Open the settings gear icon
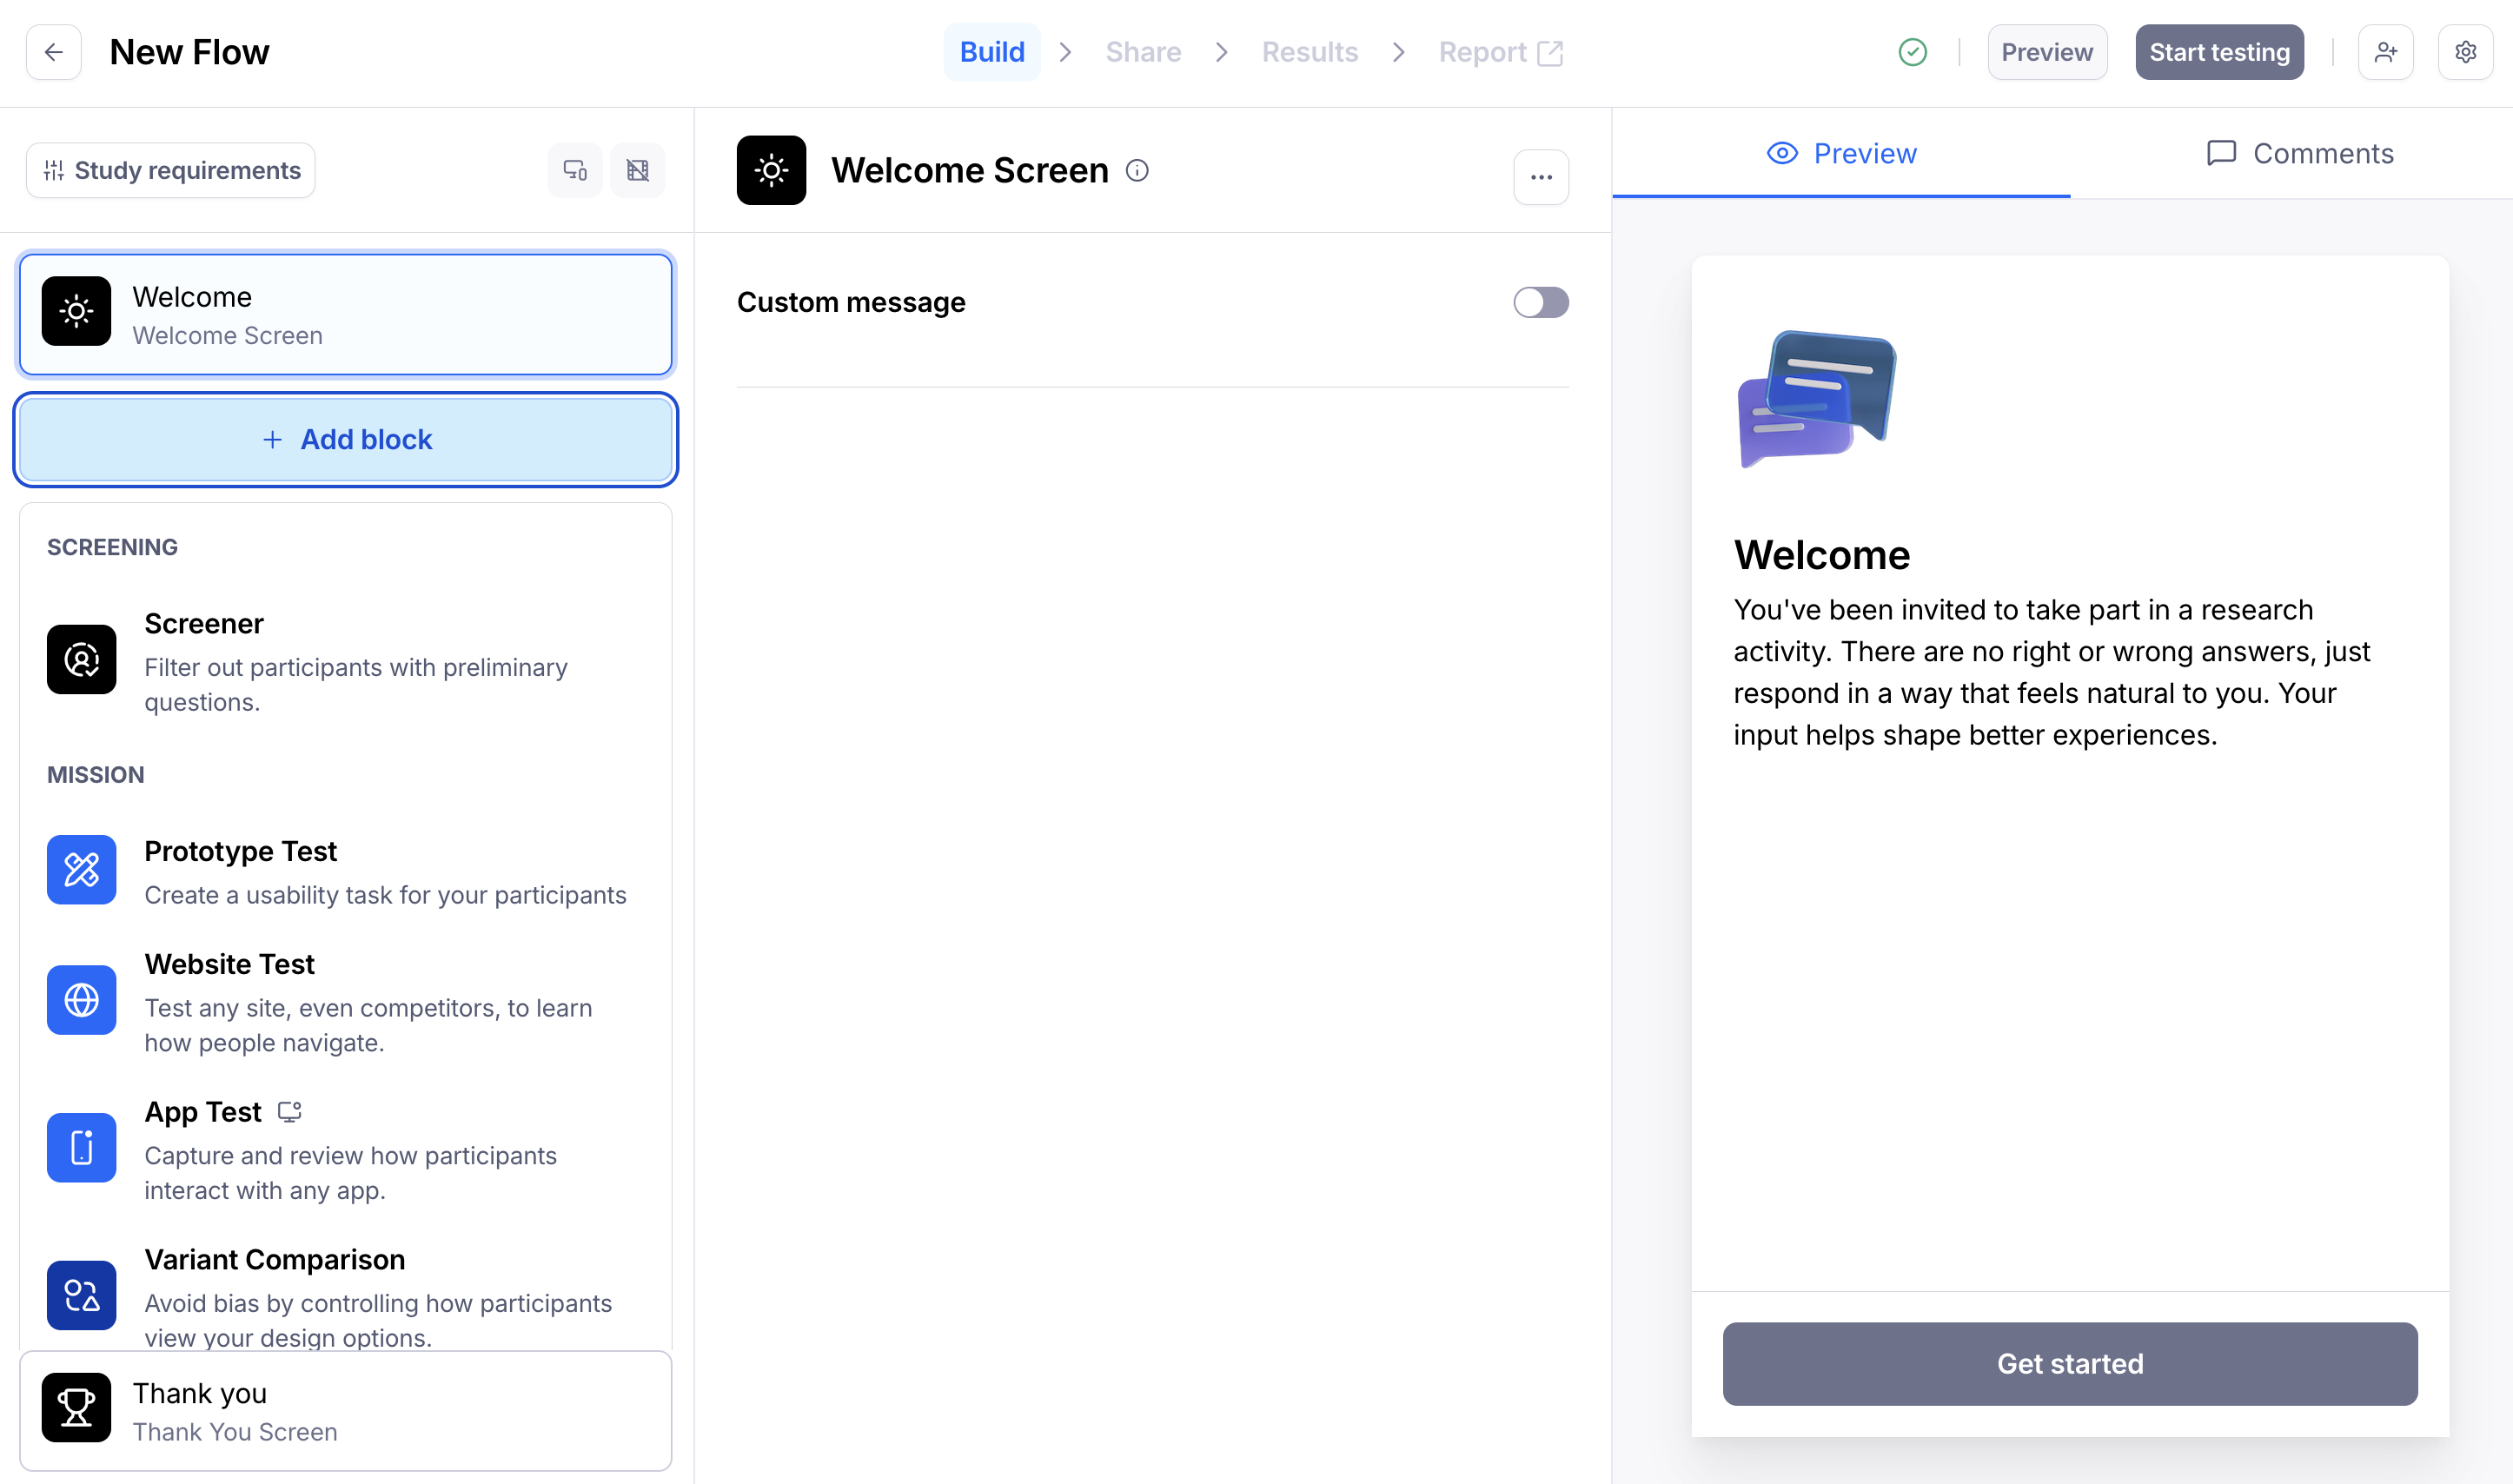The width and height of the screenshot is (2513, 1484). pyautogui.click(x=2465, y=52)
